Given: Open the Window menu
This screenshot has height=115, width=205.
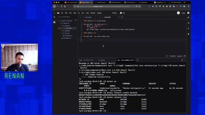Looking at the screenshot, I should pyautogui.click(x=93, y=13).
